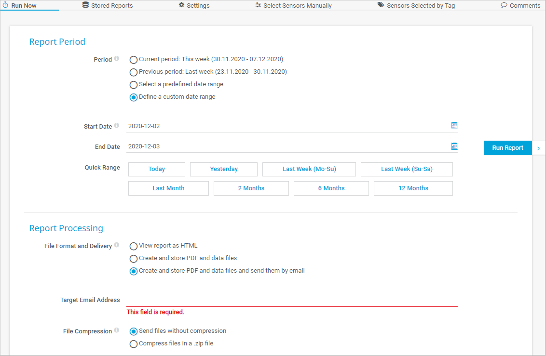Open calendar picker for Start Date
This screenshot has width=546, height=356.
tap(454, 126)
